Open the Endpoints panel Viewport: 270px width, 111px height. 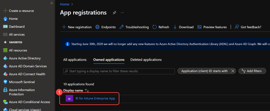[x=105, y=27]
